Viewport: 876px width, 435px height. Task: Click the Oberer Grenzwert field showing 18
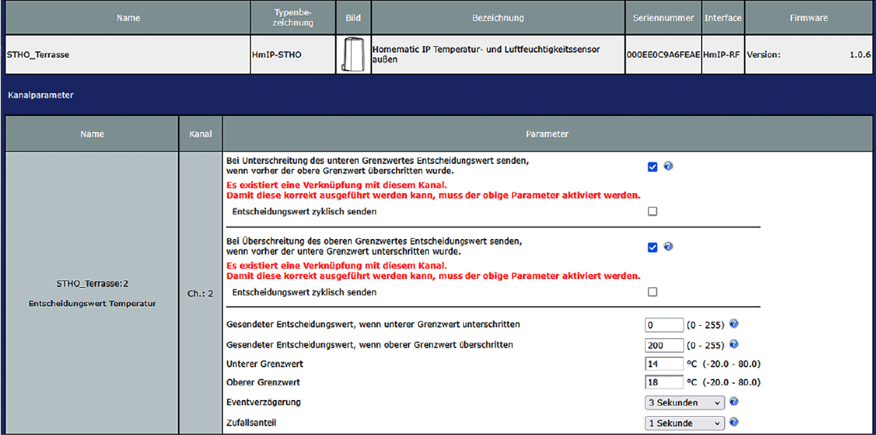pos(664,383)
